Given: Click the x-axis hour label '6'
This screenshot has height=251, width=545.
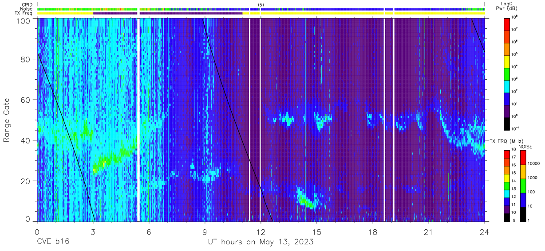Looking at the screenshot, I should (149, 232).
